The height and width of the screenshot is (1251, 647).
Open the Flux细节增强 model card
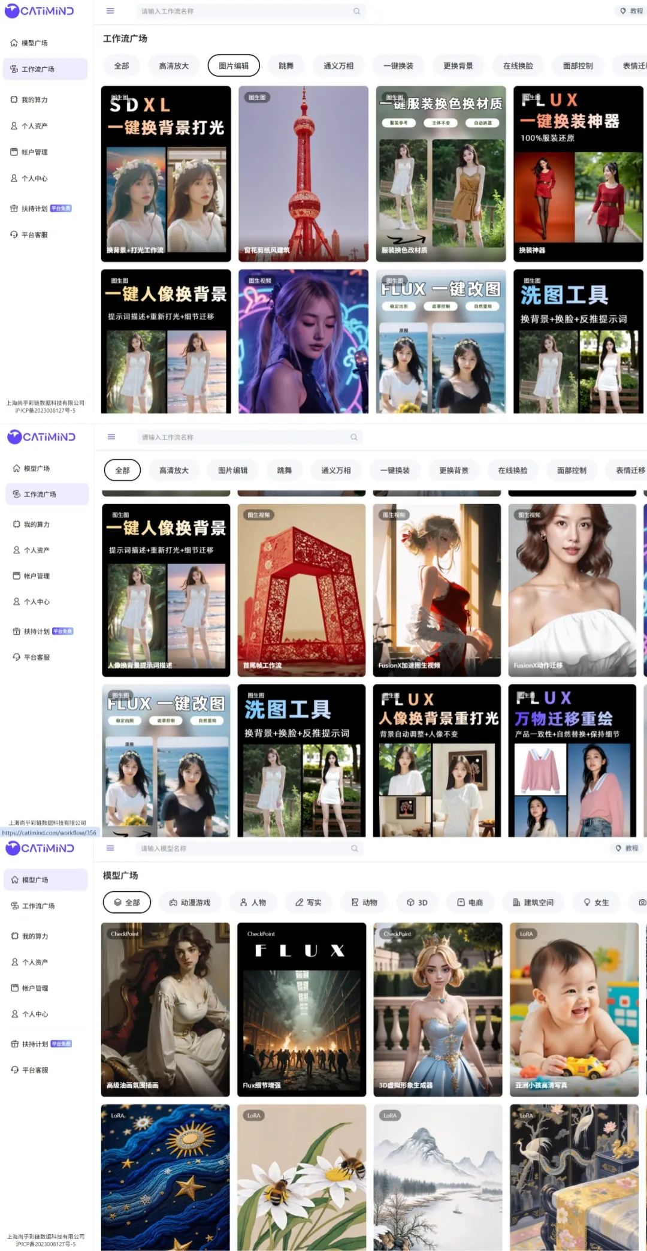point(301,1009)
